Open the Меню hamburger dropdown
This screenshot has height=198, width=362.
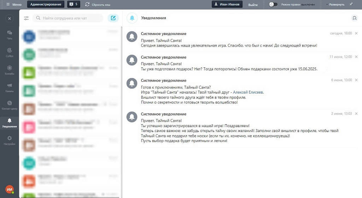pyautogui.click(x=14, y=5)
